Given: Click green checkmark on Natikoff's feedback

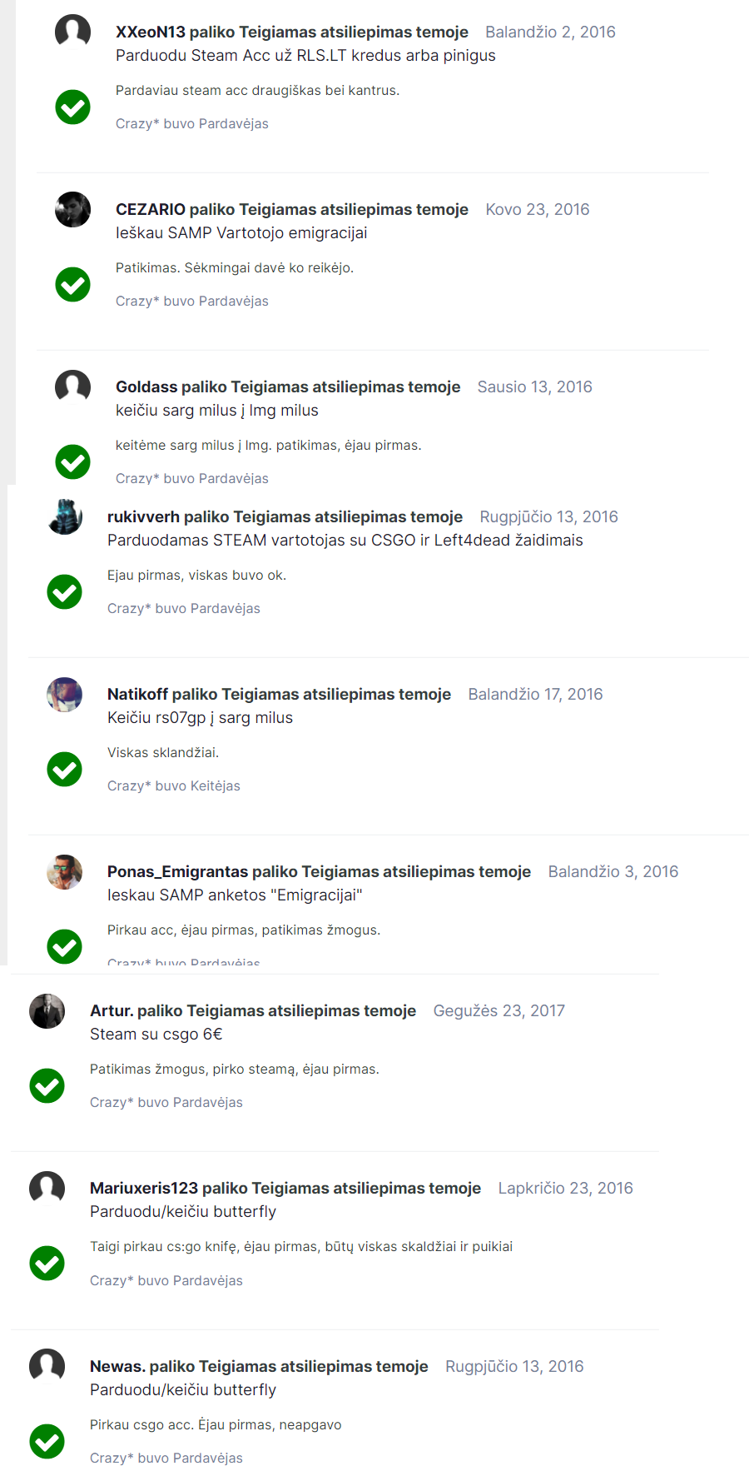Looking at the screenshot, I should (x=64, y=769).
